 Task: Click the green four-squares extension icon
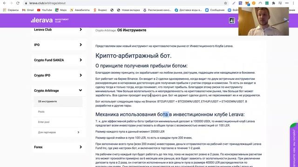pyautogui.click(x=267, y=3)
